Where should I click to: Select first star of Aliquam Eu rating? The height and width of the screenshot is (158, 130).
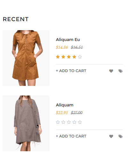tap(58, 57)
